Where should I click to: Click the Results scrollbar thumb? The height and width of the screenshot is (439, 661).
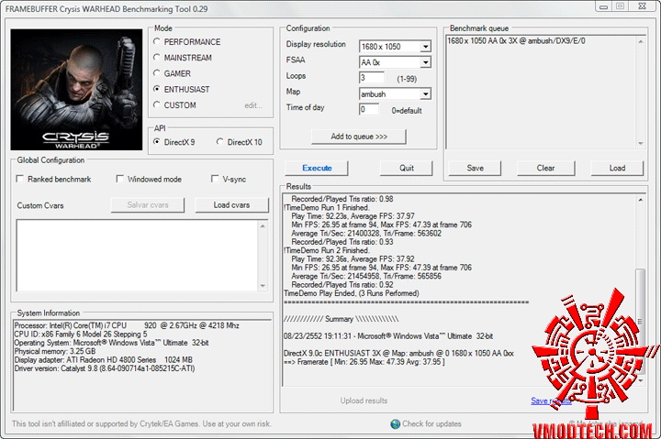pyautogui.click(x=641, y=320)
